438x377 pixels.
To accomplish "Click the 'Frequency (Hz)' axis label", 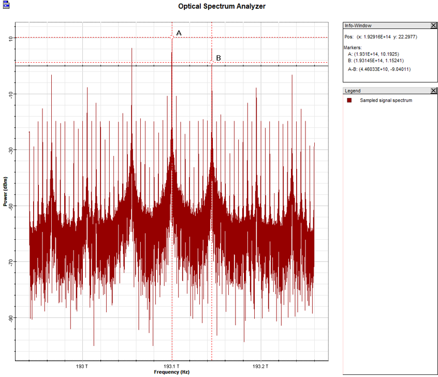I will [172, 372].
